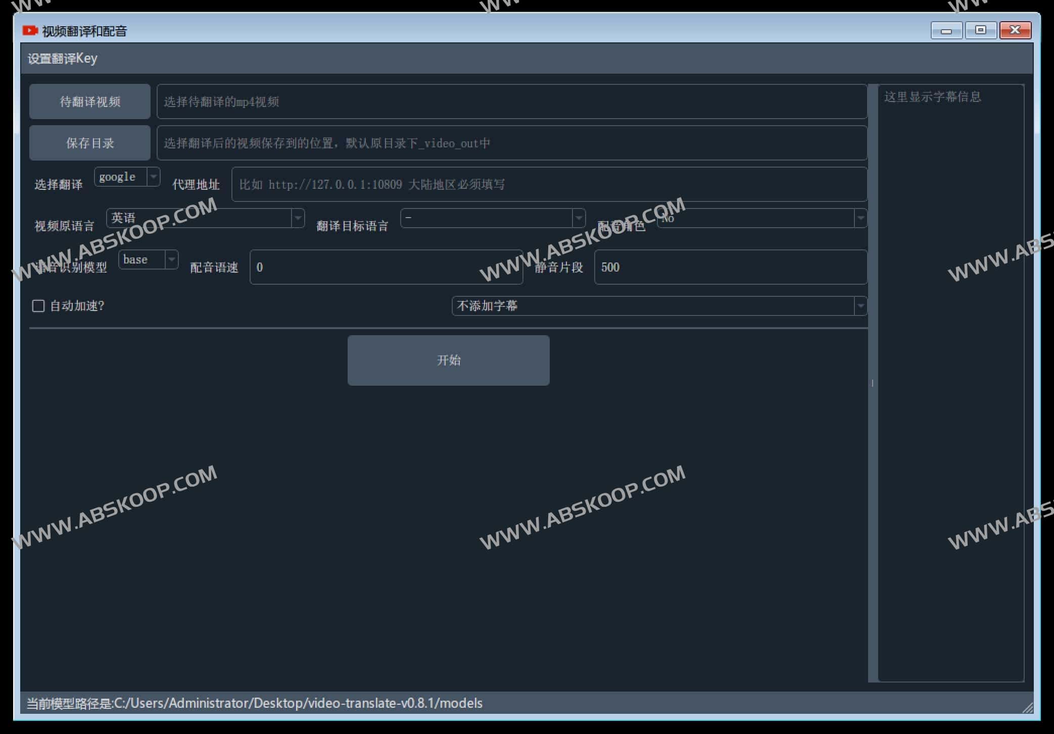Click the mp4 video path input field
This screenshot has width=1054, height=734.
[x=511, y=101]
